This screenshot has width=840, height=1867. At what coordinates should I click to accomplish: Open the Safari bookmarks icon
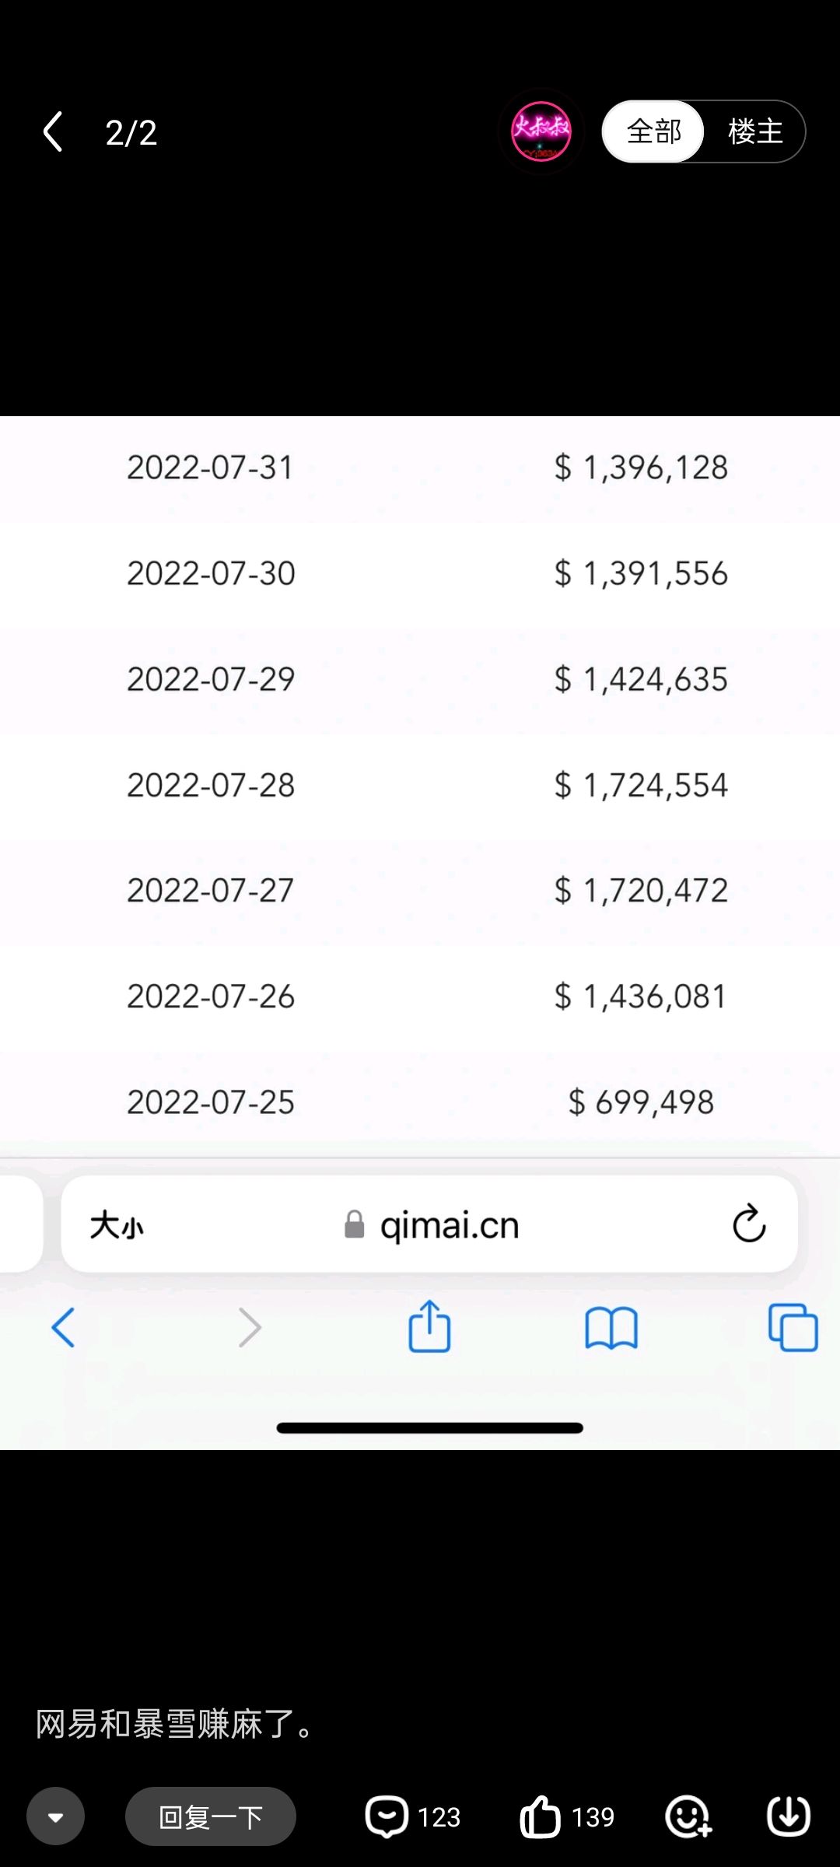click(611, 1327)
